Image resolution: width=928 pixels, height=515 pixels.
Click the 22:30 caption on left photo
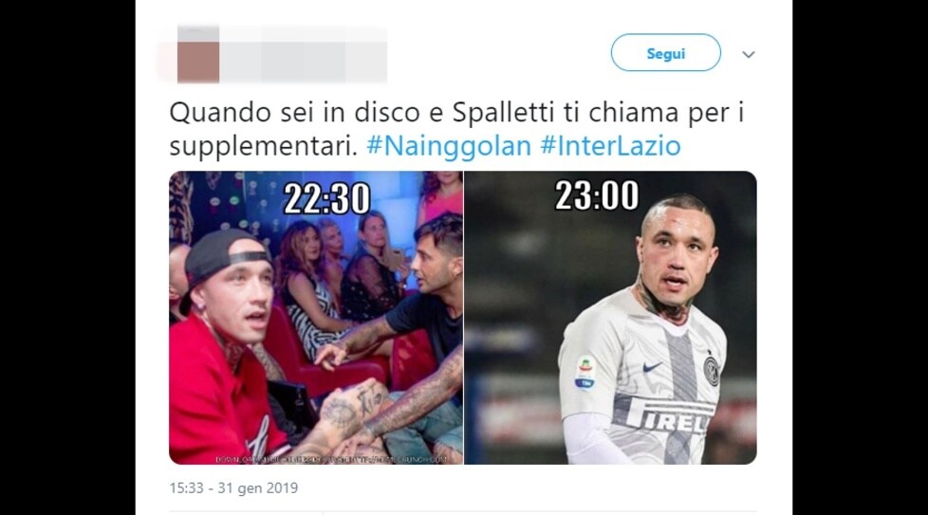[x=326, y=198]
